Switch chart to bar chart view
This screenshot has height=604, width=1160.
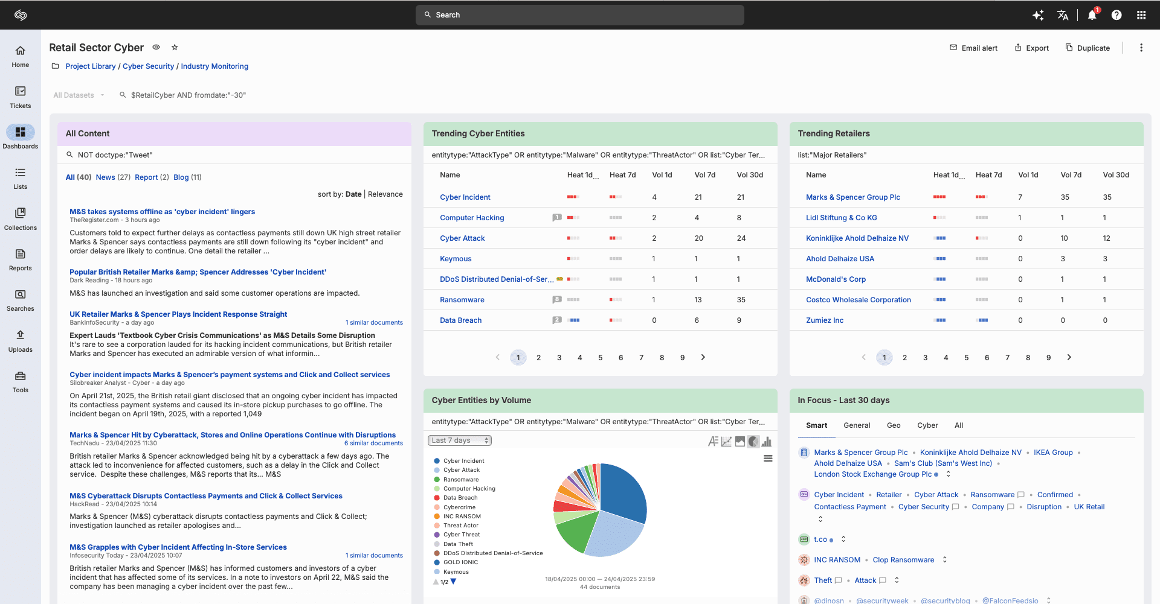coord(767,441)
